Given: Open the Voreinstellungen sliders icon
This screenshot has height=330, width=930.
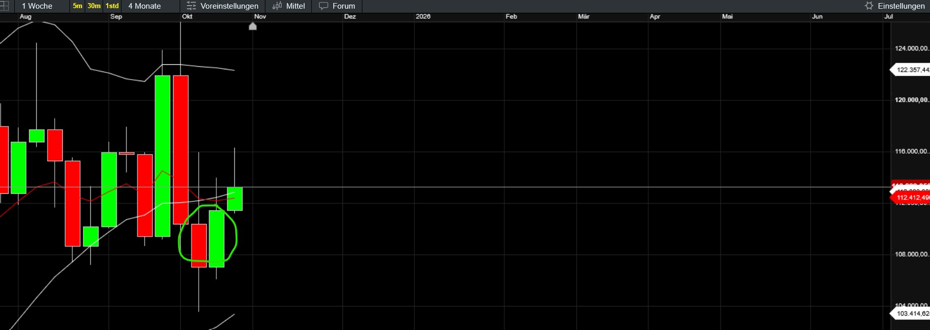Looking at the screenshot, I should click(191, 6).
